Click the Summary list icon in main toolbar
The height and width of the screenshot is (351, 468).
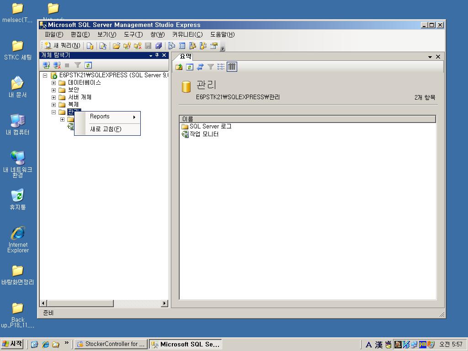coord(182,46)
